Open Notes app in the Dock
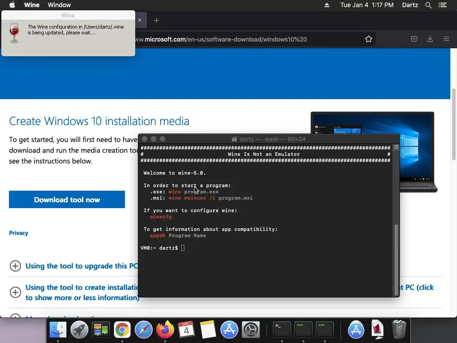 (208, 330)
